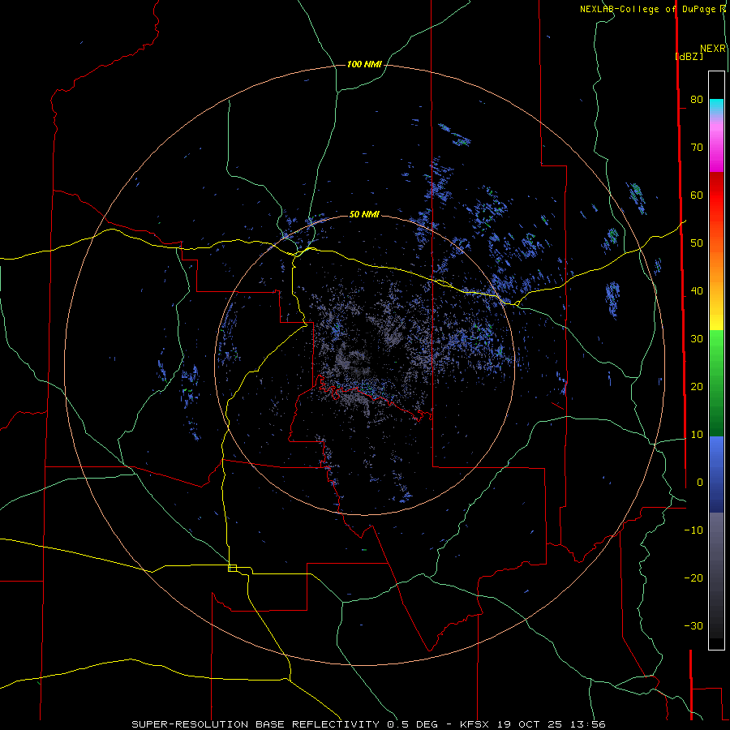Image resolution: width=730 pixels, height=730 pixels.
Task: Click the 20 value on the dBZ scale
Action: 697,386
